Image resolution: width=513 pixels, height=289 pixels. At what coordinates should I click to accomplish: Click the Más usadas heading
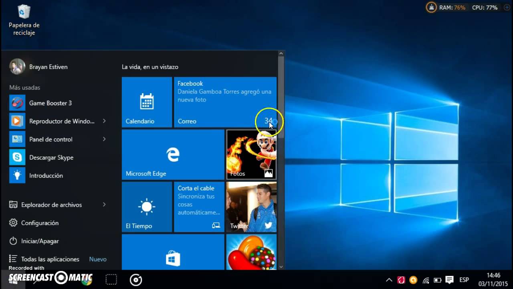coord(25,88)
